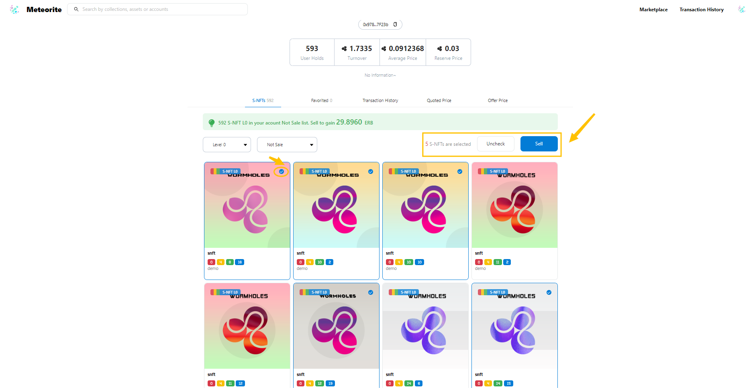
Task: Deselect the third S-NFT card in first row
Action: (x=460, y=172)
